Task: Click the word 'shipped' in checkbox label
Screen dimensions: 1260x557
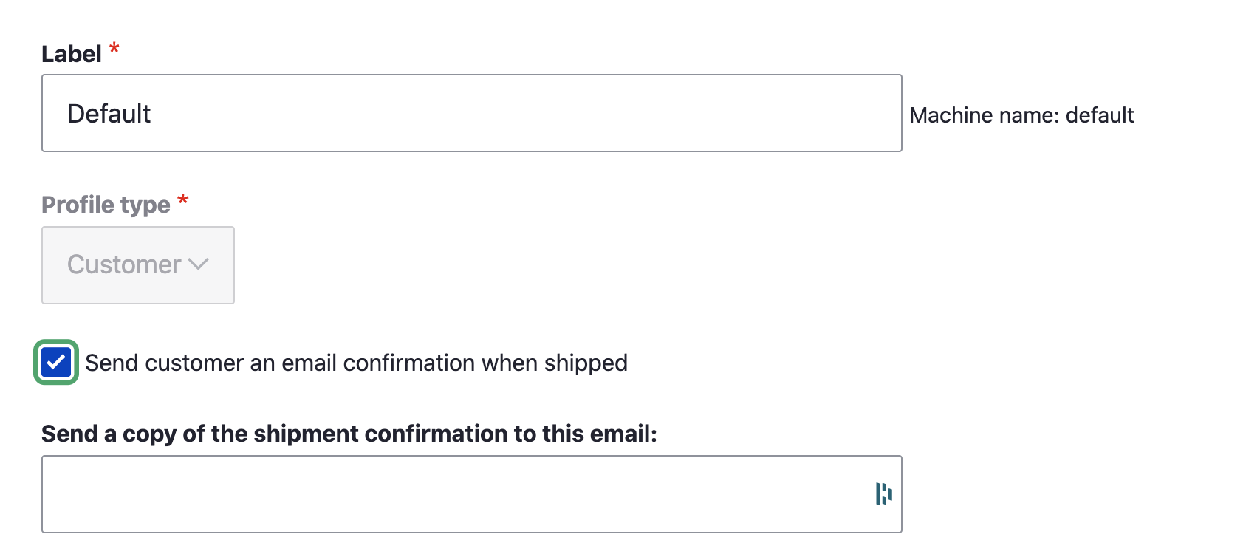Action: click(586, 363)
